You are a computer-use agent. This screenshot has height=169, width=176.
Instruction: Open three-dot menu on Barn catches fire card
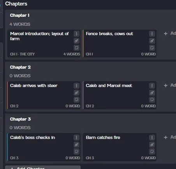(x=152, y=138)
